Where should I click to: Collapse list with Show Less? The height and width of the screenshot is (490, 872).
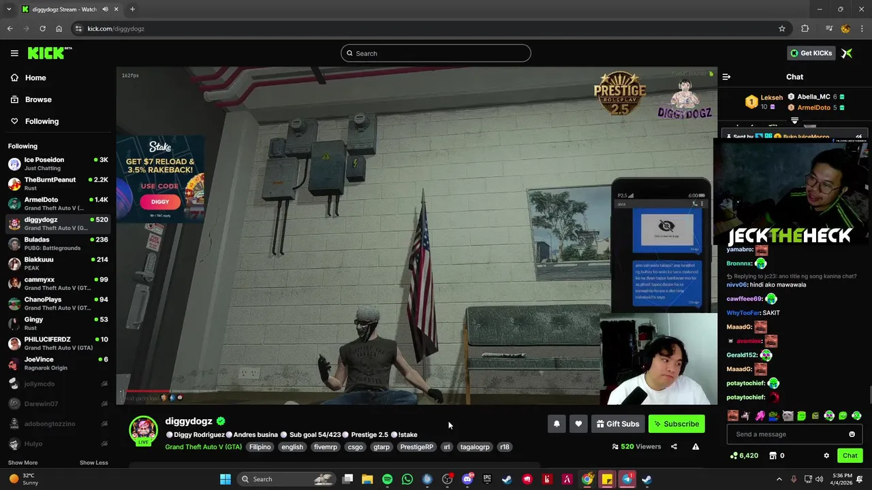point(93,463)
